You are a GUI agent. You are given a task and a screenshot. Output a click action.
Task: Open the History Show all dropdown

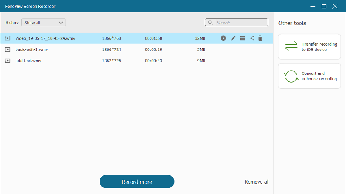click(x=44, y=23)
